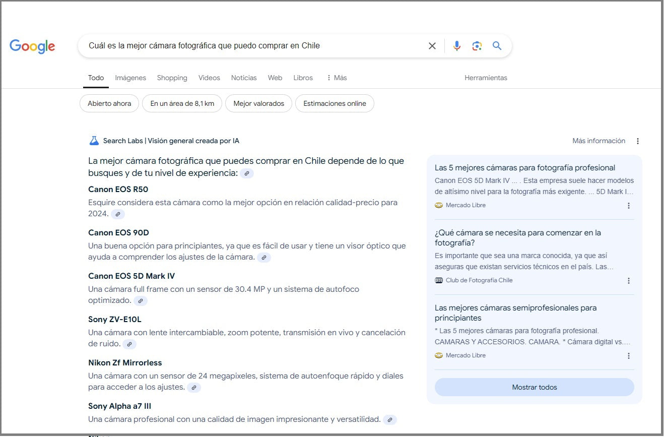Open source link icon for Sony Alpha a7 III
Viewport: 664px width, 437px height.
(390, 420)
